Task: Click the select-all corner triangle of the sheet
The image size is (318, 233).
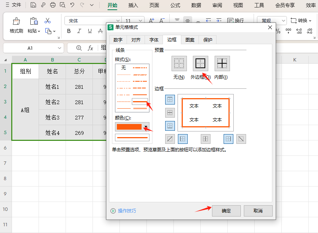Action: tap(6, 60)
